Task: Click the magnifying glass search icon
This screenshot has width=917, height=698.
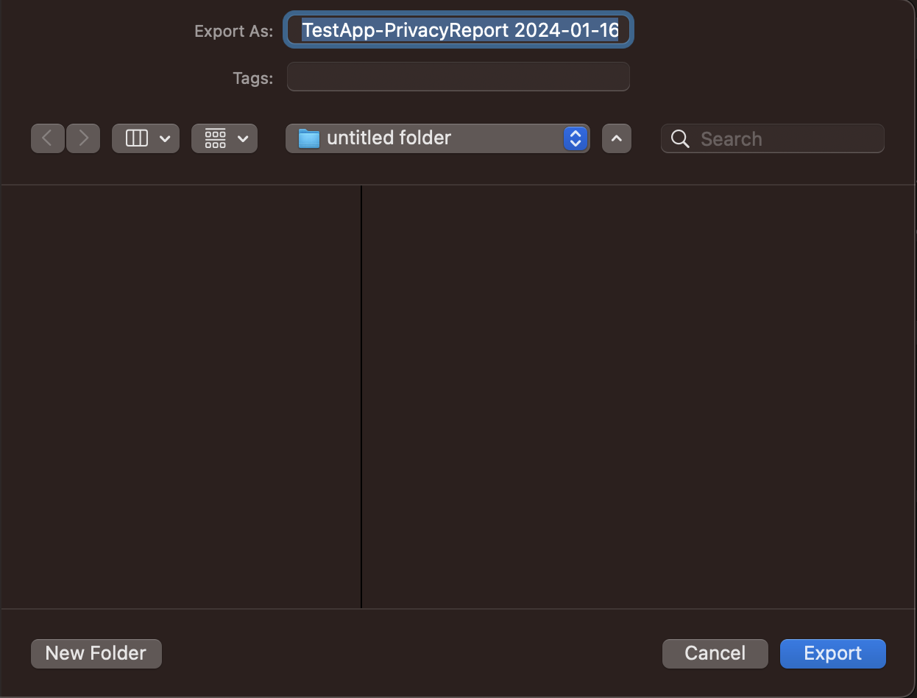Action: pos(681,139)
